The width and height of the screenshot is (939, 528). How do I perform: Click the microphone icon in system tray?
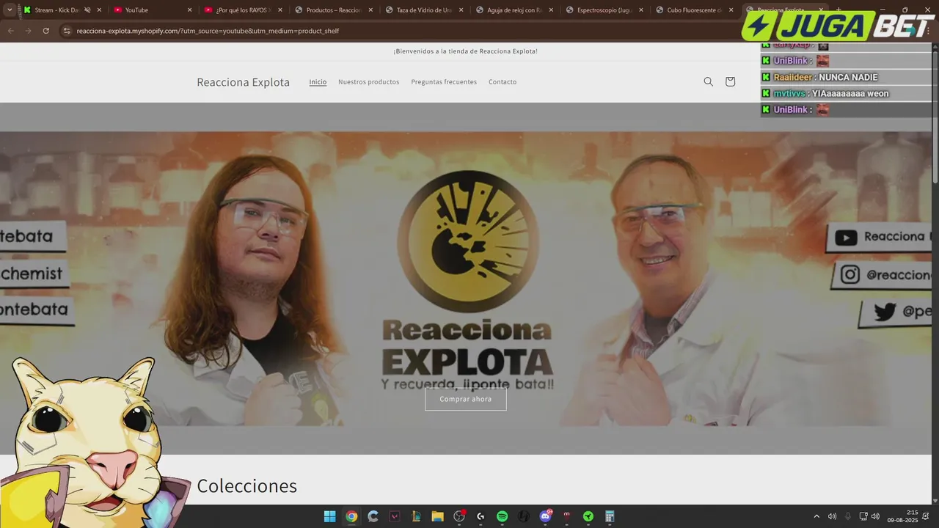click(x=848, y=516)
